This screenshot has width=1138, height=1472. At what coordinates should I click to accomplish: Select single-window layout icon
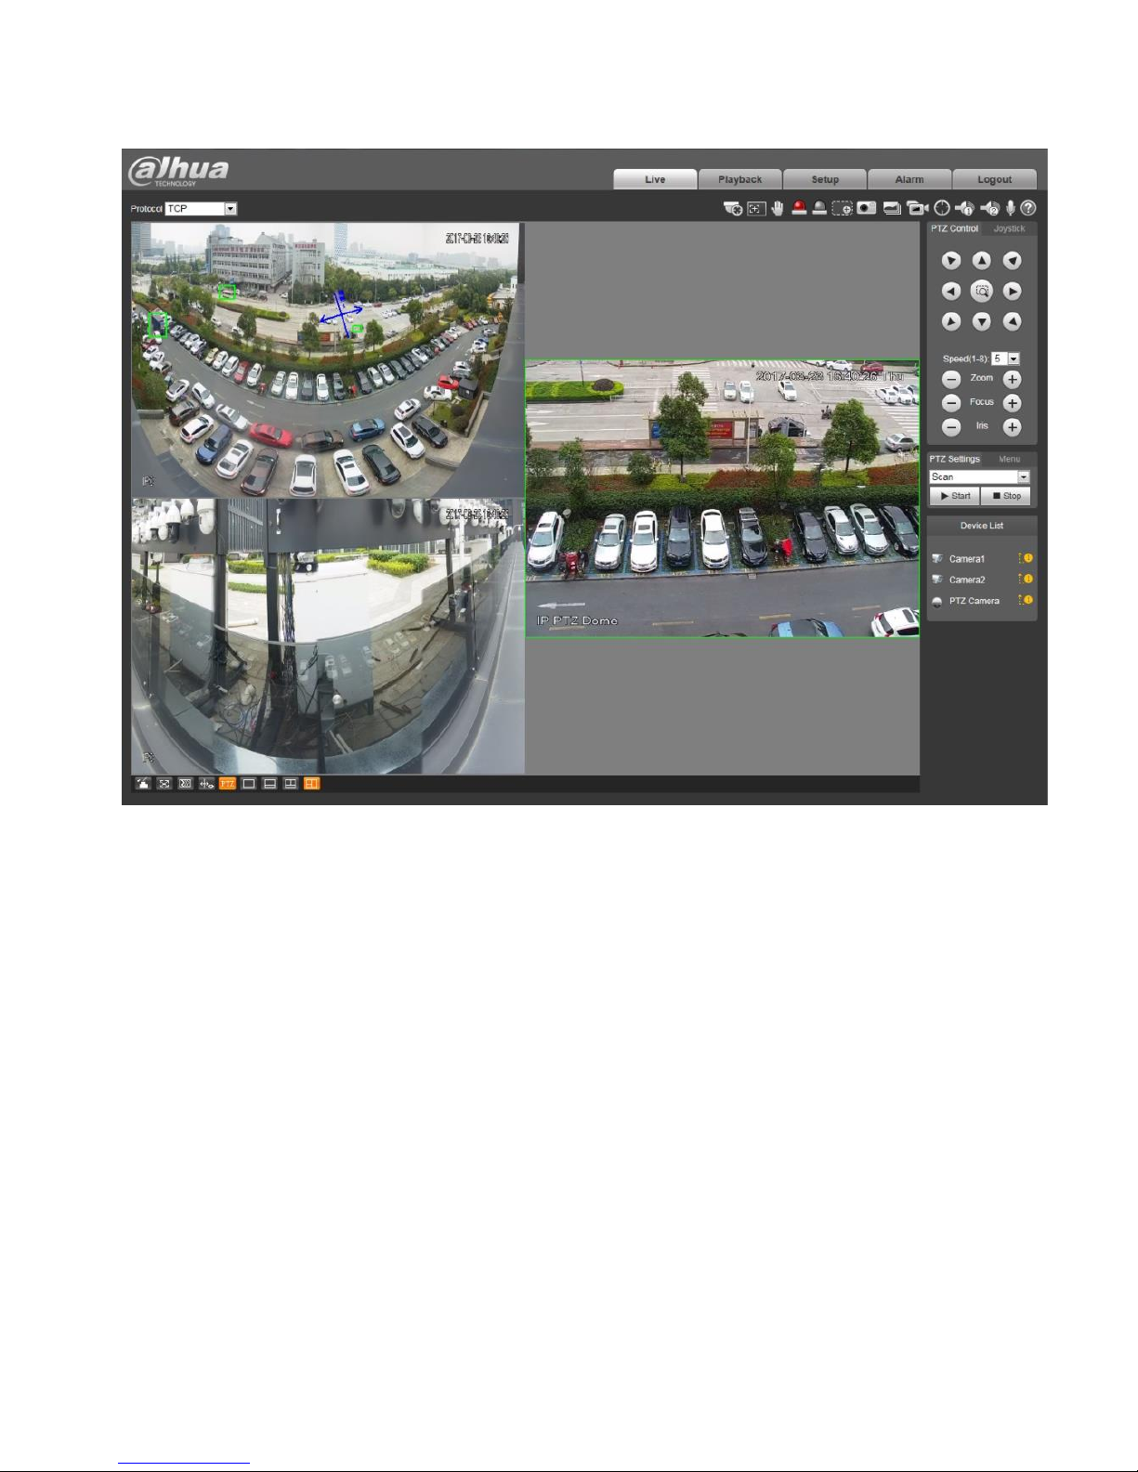(x=249, y=784)
